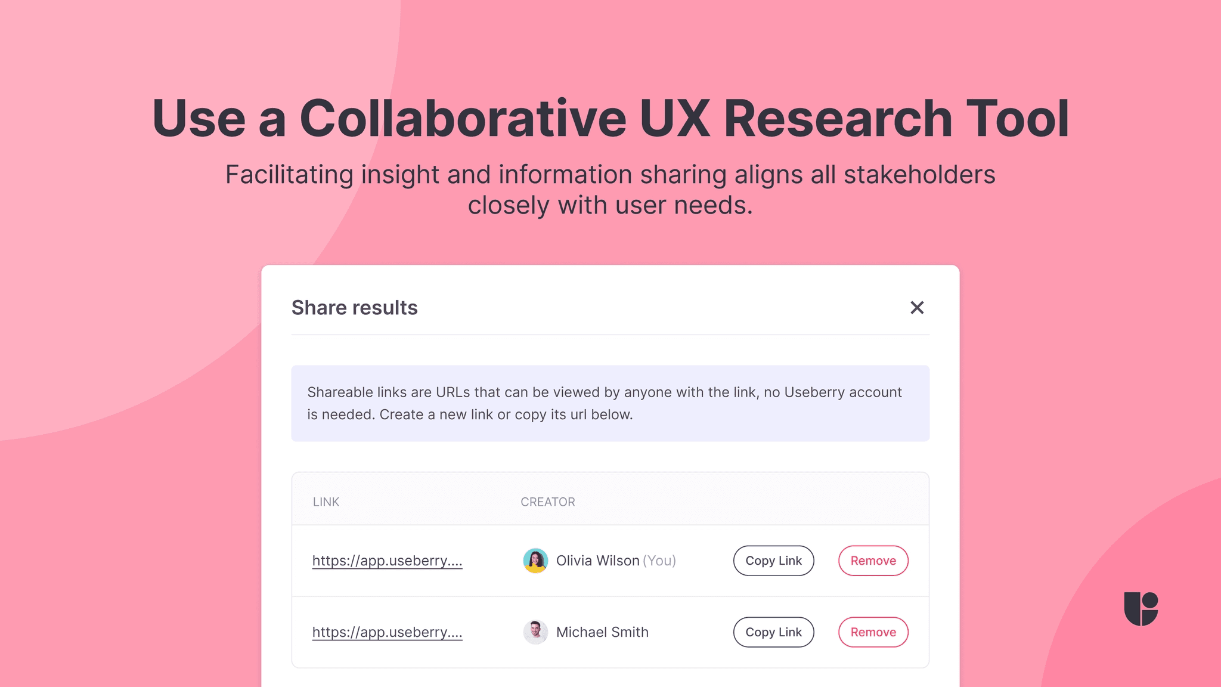Viewport: 1221px width, 687px height.
Task: Open the first https://app.useberry link
Action: (x=388, y=561)
